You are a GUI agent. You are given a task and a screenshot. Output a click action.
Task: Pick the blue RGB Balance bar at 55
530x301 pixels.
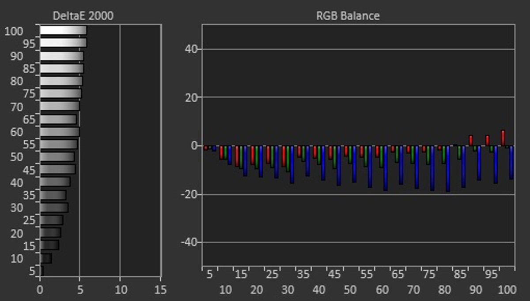(x=370, y=167)
